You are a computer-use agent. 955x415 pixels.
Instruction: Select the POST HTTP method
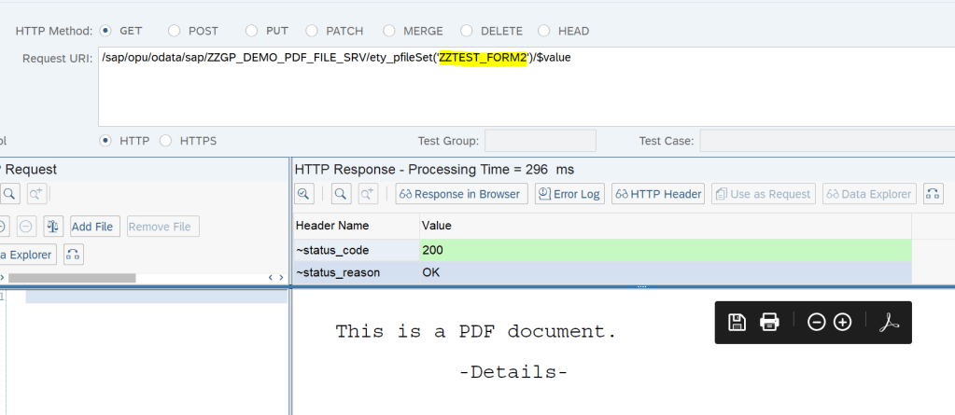(x=175, y=31)
